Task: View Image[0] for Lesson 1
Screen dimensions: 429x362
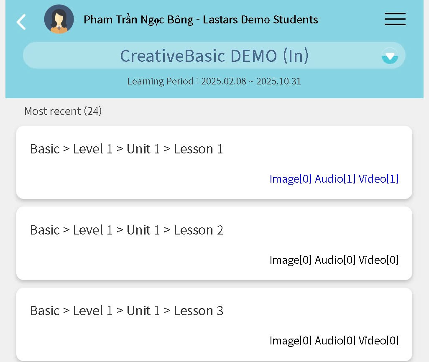Action: click(291, 179)
